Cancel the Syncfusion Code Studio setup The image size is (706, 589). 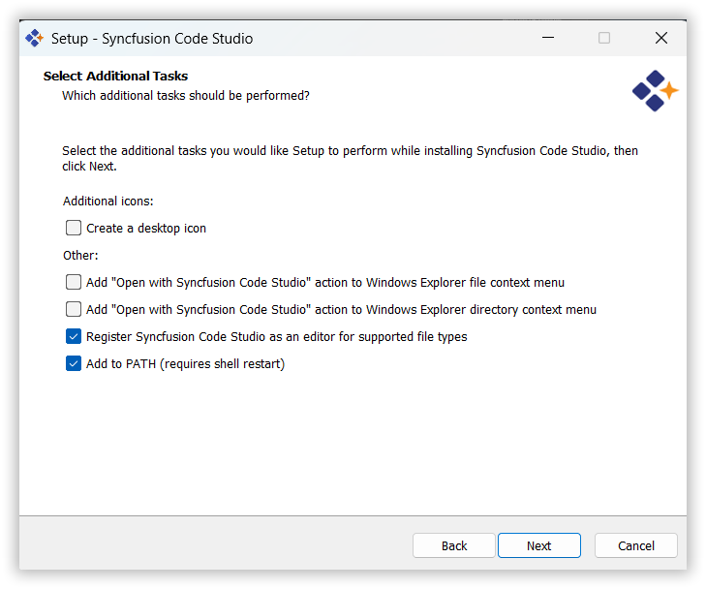click(636, 545)
